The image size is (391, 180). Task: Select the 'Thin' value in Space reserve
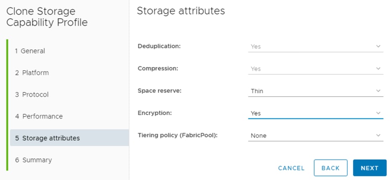coord(257,91)
